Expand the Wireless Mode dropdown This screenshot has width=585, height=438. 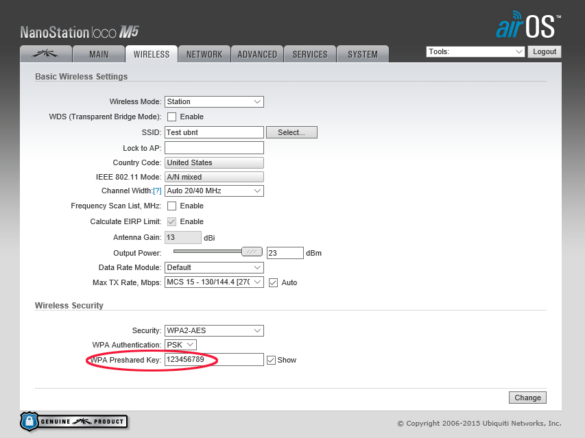(x=214, y=101)
